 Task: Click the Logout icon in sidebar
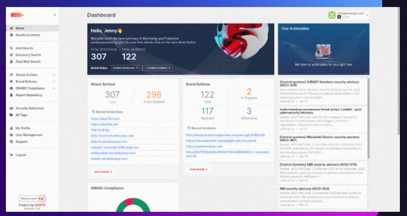[11, 155]
